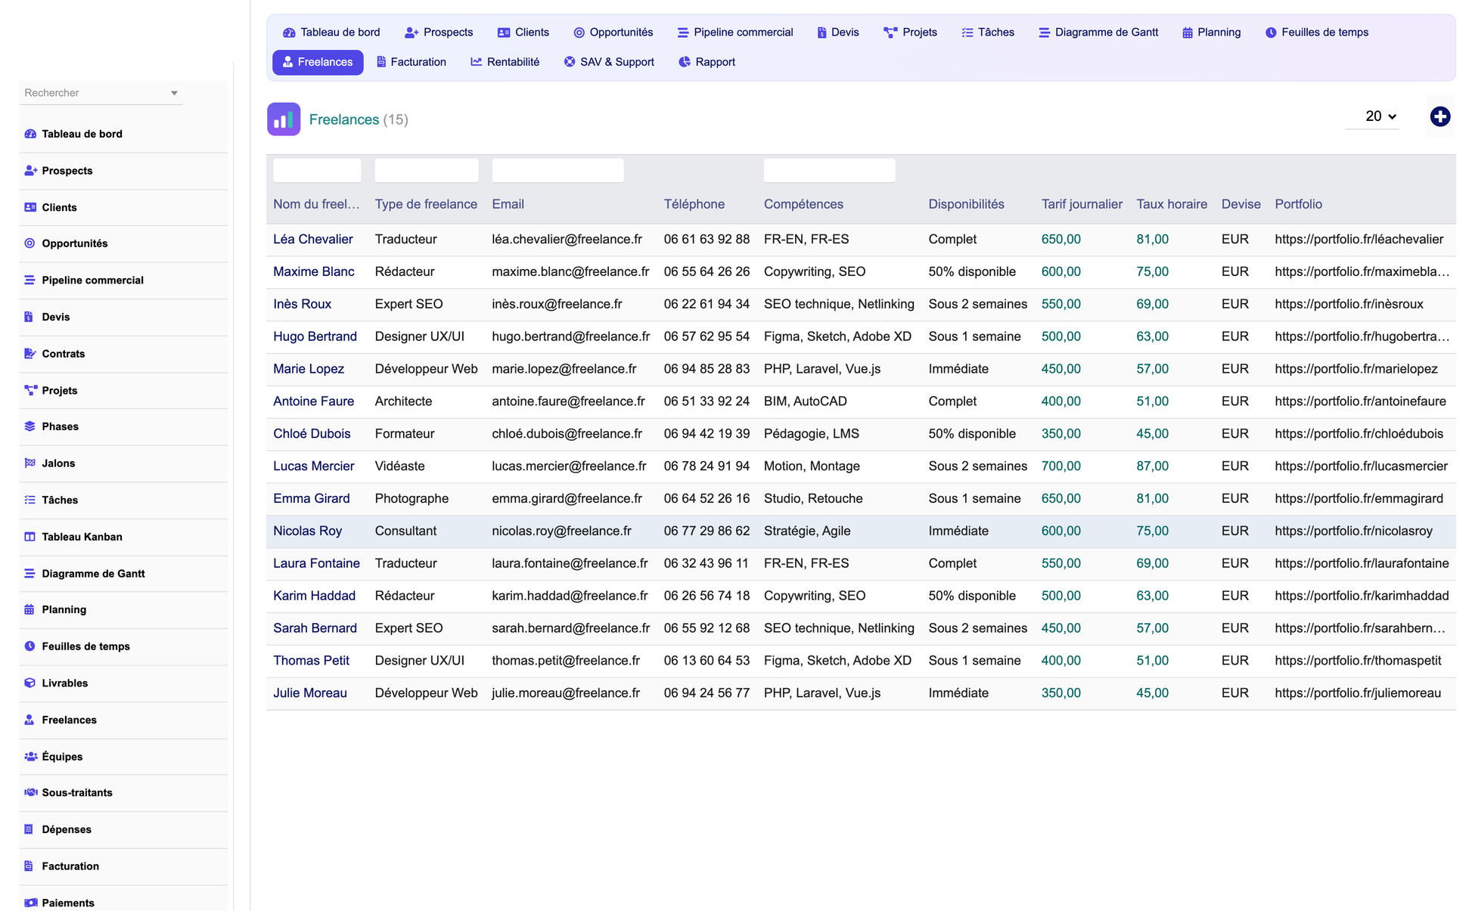Click email maxime.blanc@freelance.fr
1472x911 pixels.
[570, 272]
